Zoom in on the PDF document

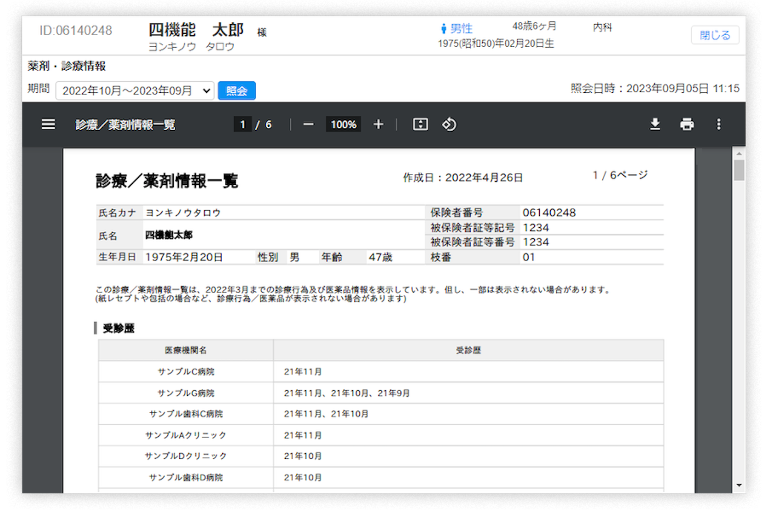point(378,124)
